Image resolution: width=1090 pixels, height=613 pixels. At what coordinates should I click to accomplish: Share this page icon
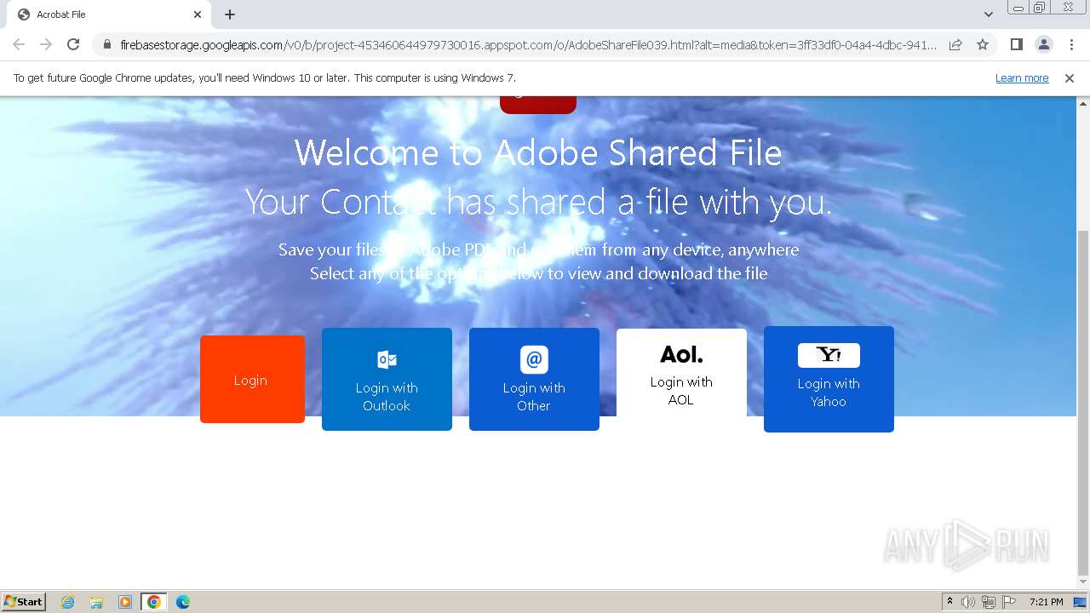[955, 44]
